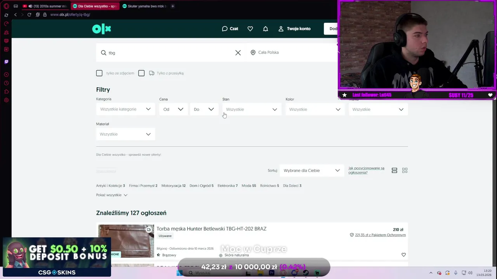
Task: Filter by 'Rolnictwo 5' category
Action: pos(269,186)
